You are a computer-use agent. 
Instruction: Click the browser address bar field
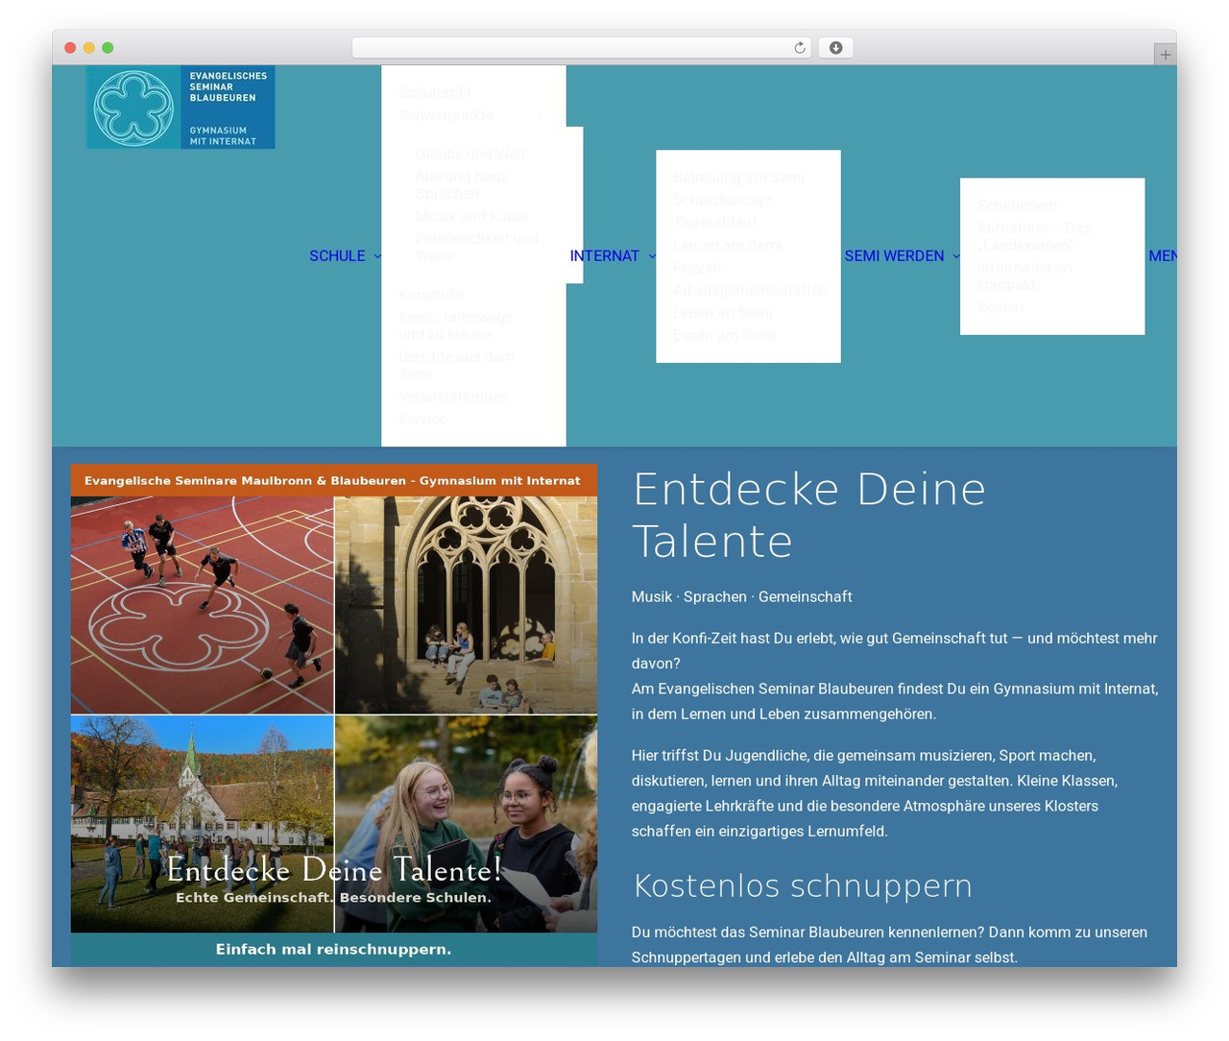click(x=582, y=48)
